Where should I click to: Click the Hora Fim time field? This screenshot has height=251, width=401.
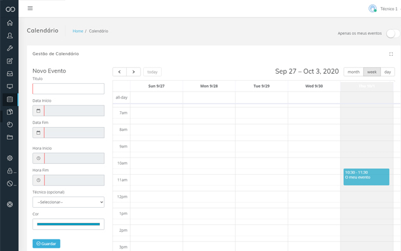point(74,180)
